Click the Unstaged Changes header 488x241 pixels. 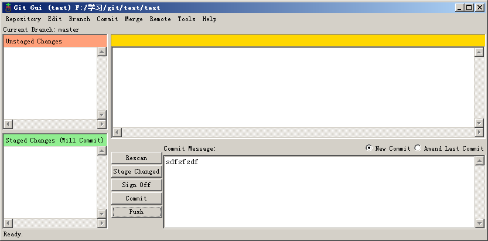pos(55,41)
